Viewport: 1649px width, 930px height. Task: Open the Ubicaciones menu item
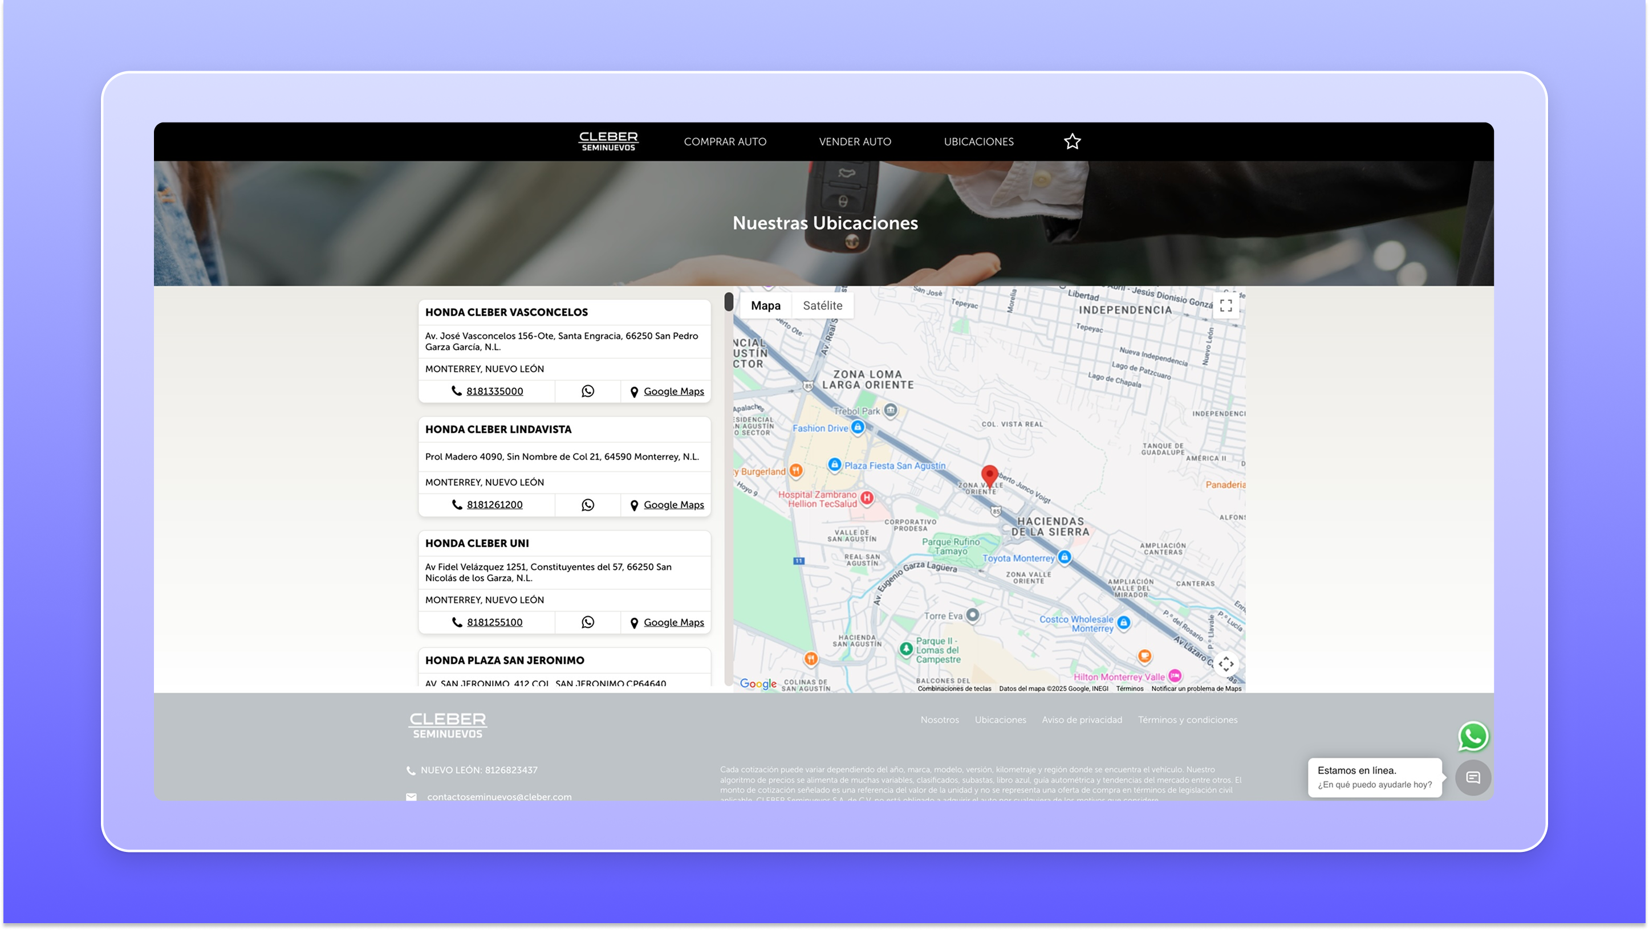(978, 141)
